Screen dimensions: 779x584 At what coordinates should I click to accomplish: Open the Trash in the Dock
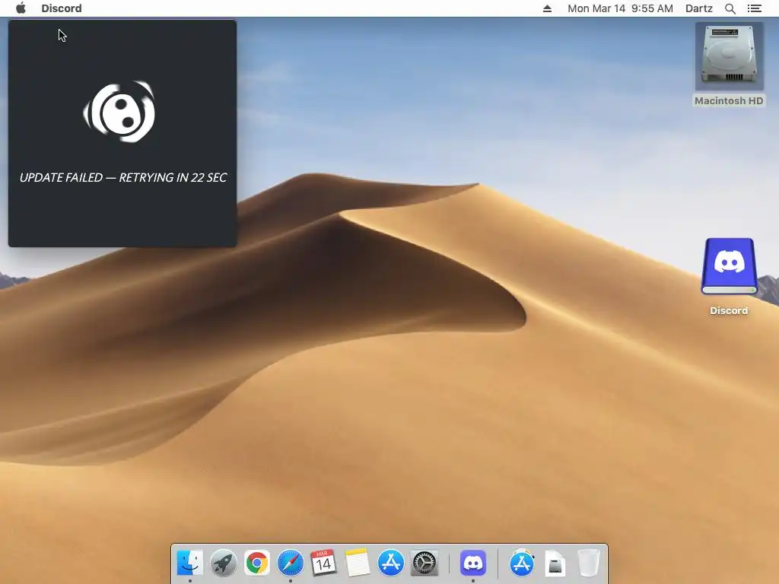click(x=589, y=563)
